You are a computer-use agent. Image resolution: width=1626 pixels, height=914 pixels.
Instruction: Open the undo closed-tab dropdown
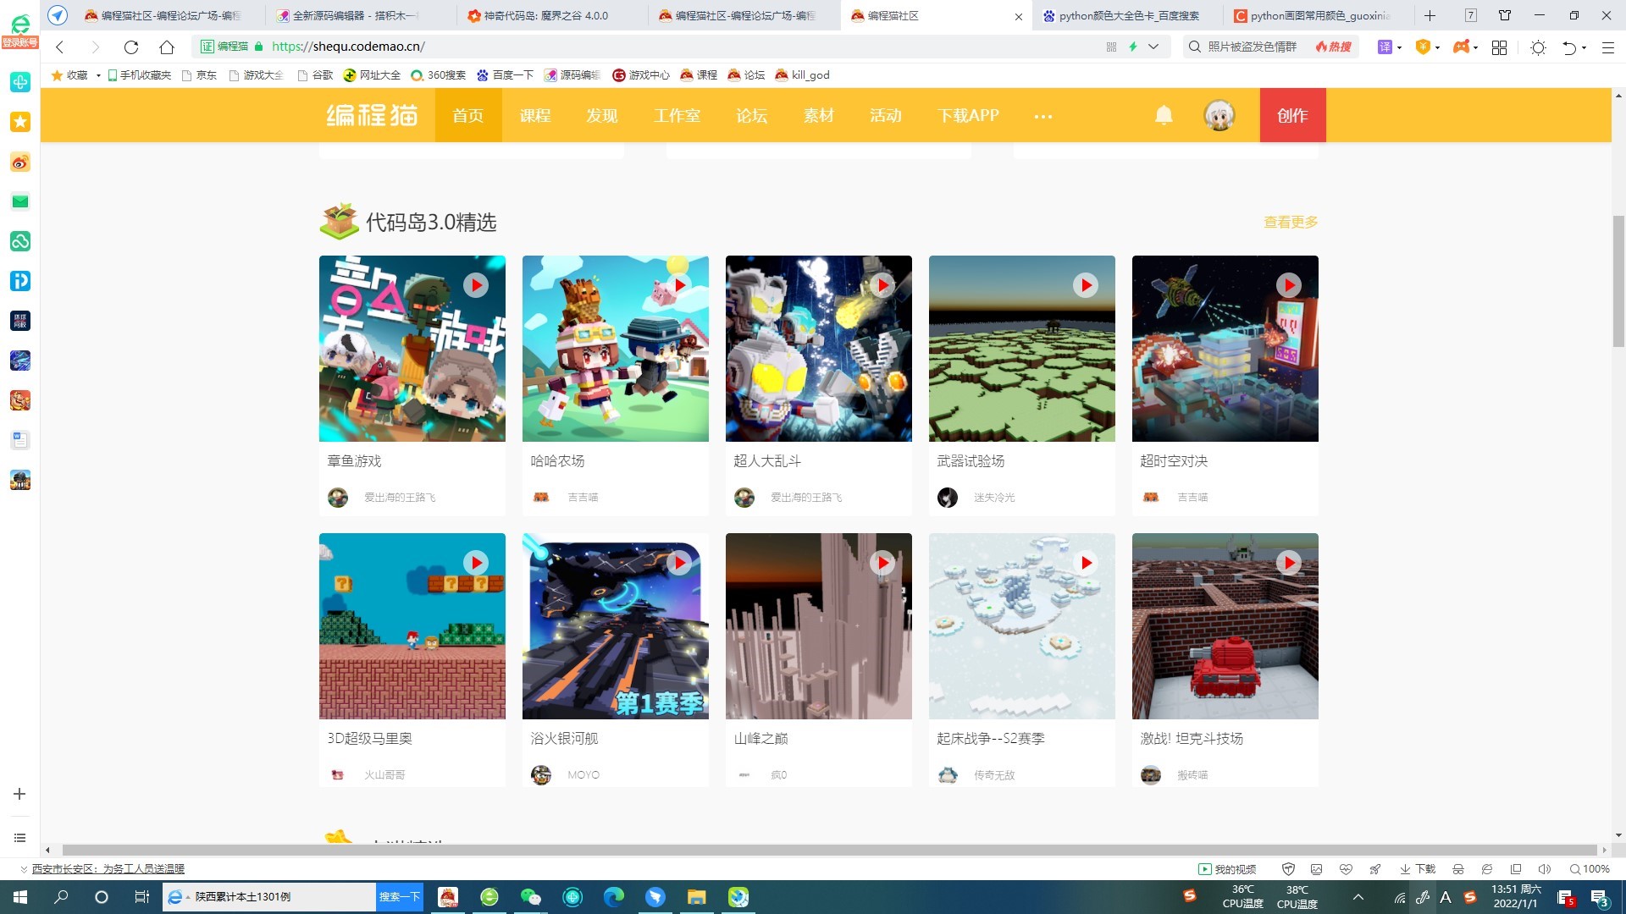(1584, 47)
